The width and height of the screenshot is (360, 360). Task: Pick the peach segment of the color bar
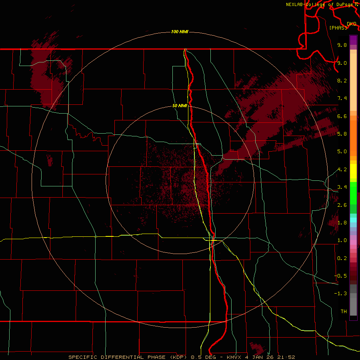[353, 82]
